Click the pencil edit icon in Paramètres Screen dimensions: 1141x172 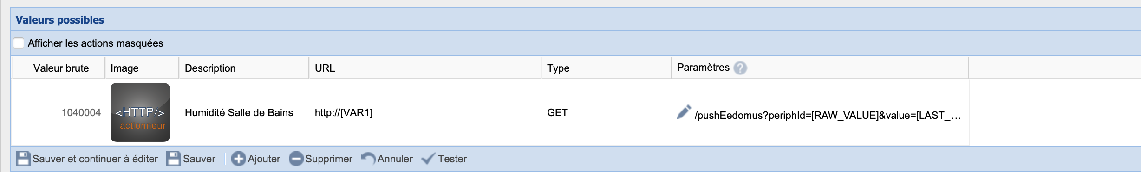point(684,112)
